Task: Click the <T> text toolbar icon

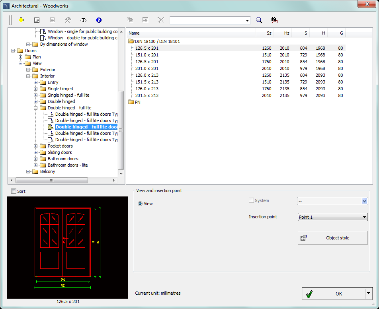Action: (83, 20)
